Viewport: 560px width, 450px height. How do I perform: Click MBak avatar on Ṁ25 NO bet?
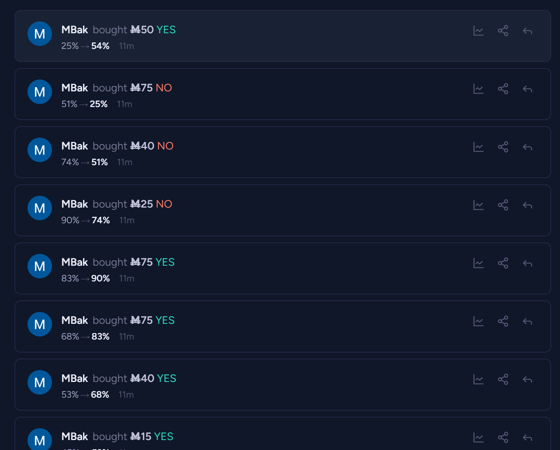40,208
